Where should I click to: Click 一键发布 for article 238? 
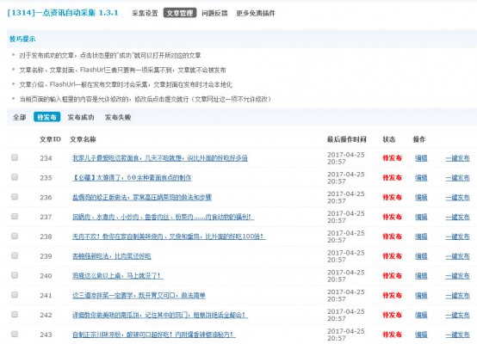[457, 236]
